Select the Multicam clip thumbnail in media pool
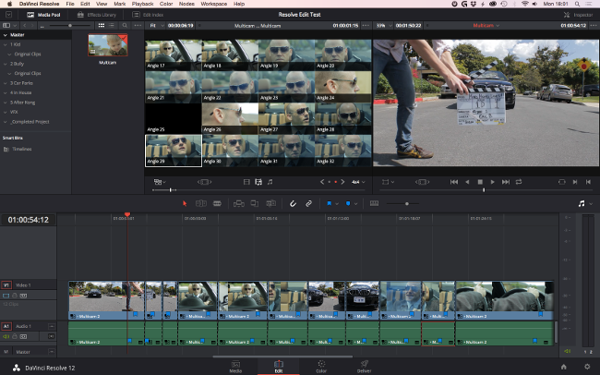 [108, 45]
